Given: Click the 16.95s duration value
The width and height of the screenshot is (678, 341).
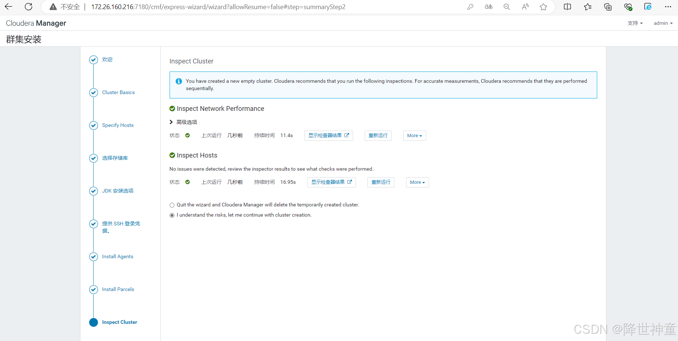Looking at the screenshot, I should coord(288,182).
